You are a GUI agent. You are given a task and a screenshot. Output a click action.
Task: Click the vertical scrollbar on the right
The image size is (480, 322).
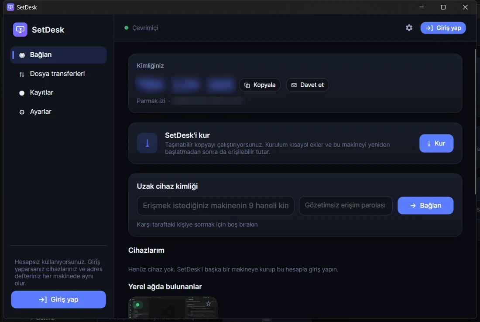(x=475, y=122)
